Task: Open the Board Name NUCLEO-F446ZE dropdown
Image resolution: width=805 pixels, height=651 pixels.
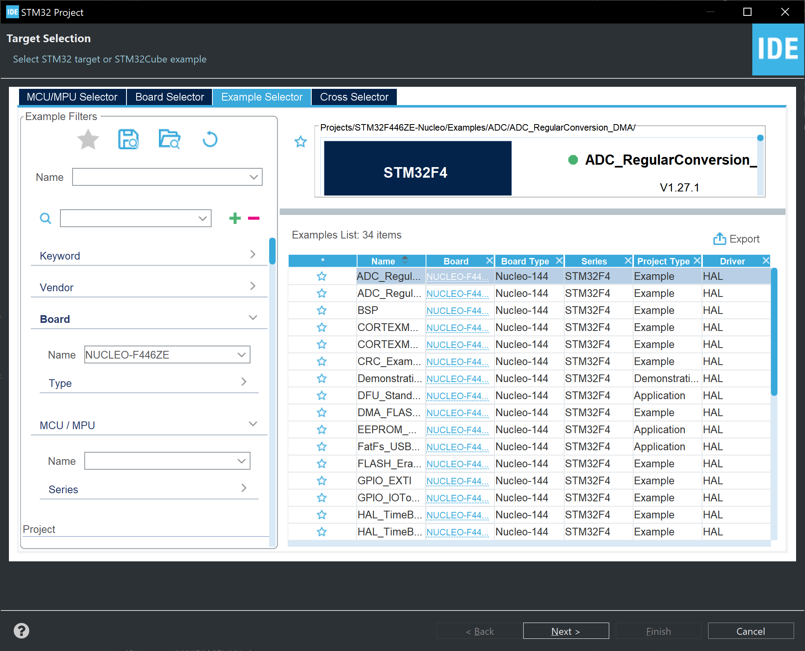Action: coord(242,355)
